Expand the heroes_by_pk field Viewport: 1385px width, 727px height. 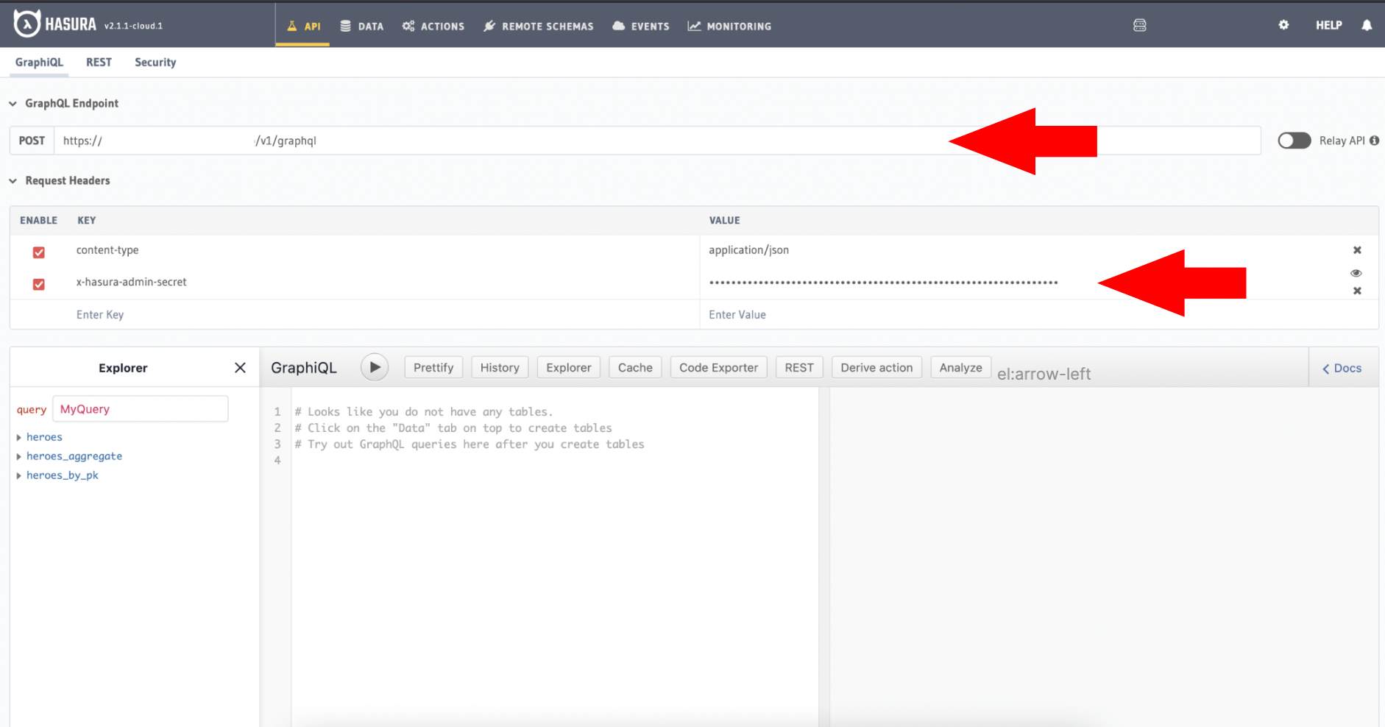(x=18, y=476)
